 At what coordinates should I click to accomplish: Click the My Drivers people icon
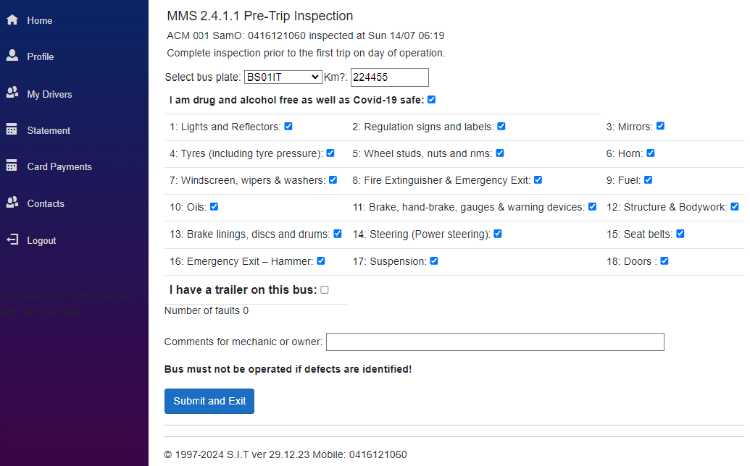(x=12, y=93)
